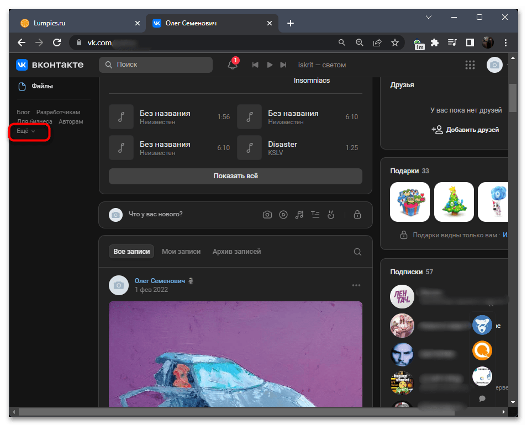Search wall posts magnifier icon

click(357, 252)
